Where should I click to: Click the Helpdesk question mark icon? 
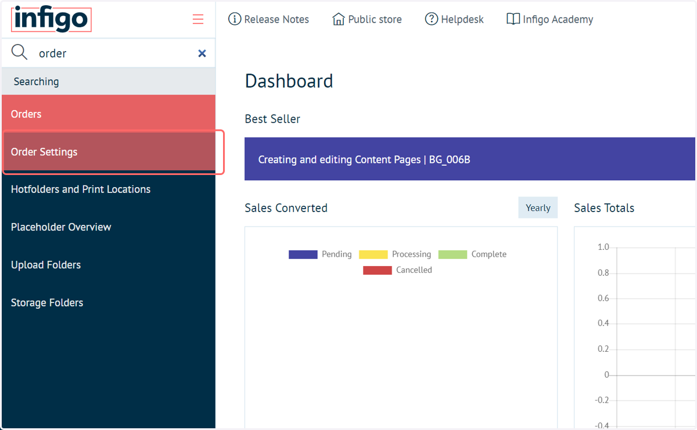coord(432,19)
